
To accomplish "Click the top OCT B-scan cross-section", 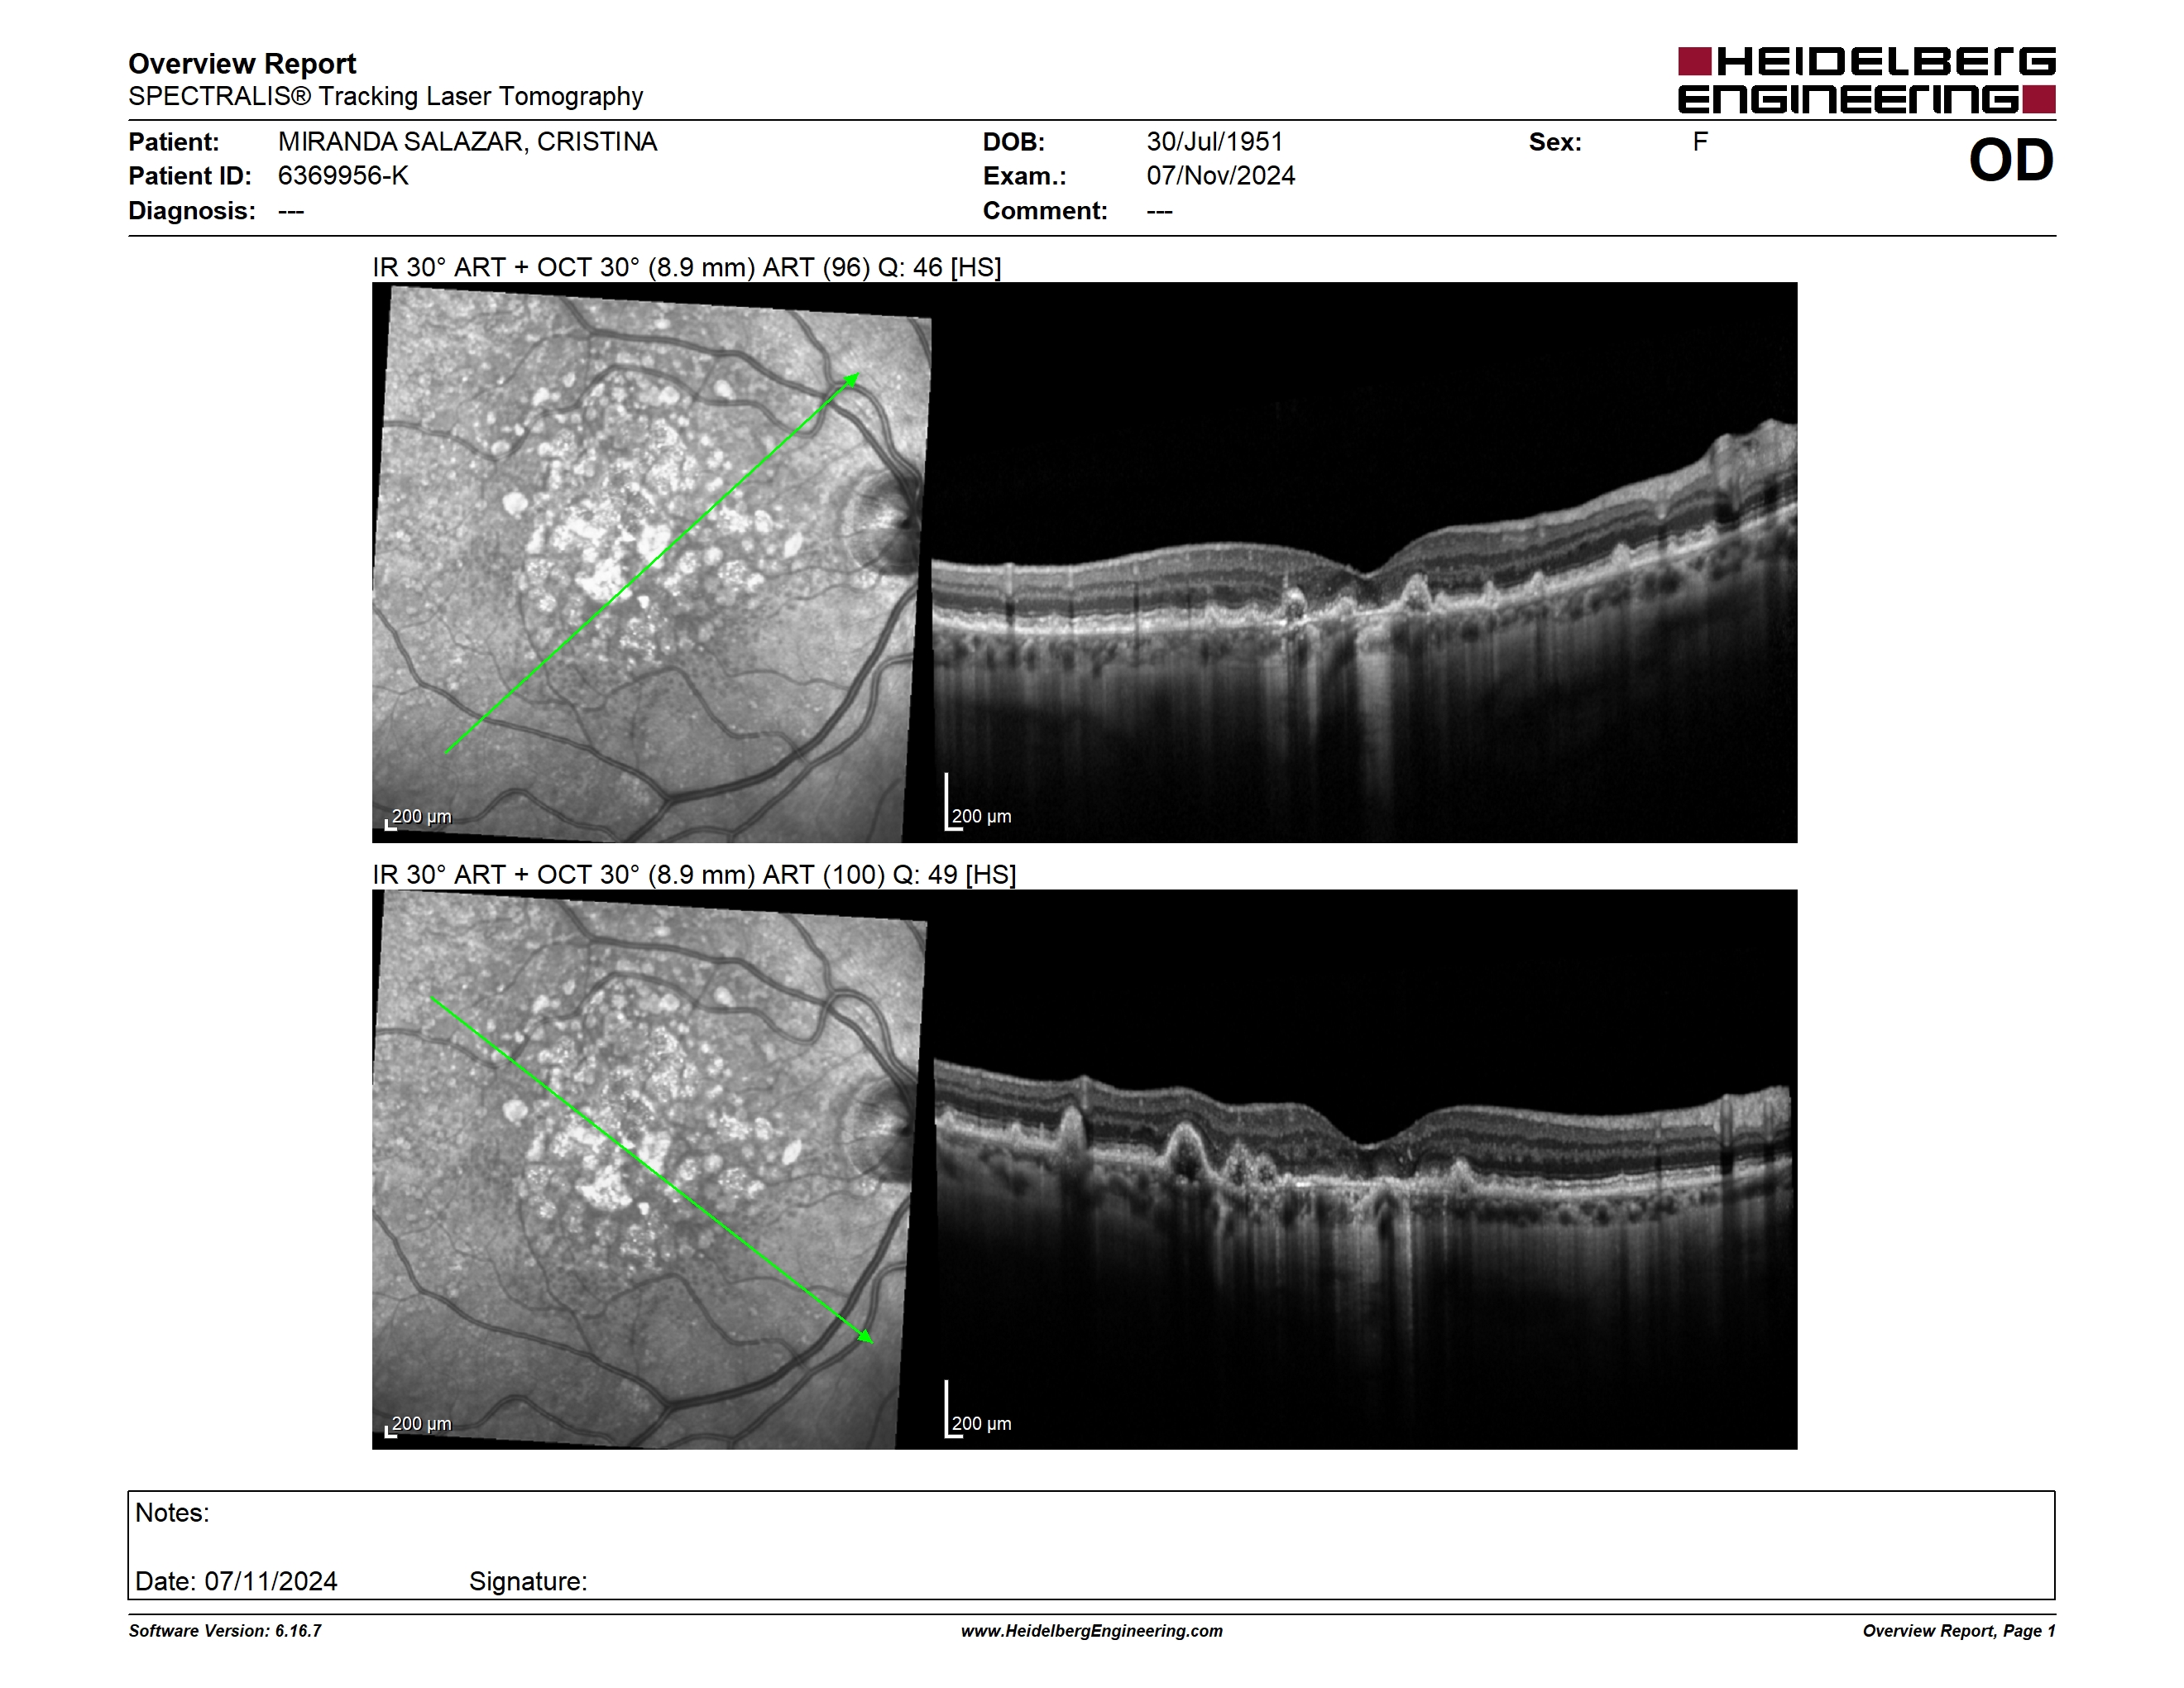I will pyautogui.click(x=1364, y=563).
